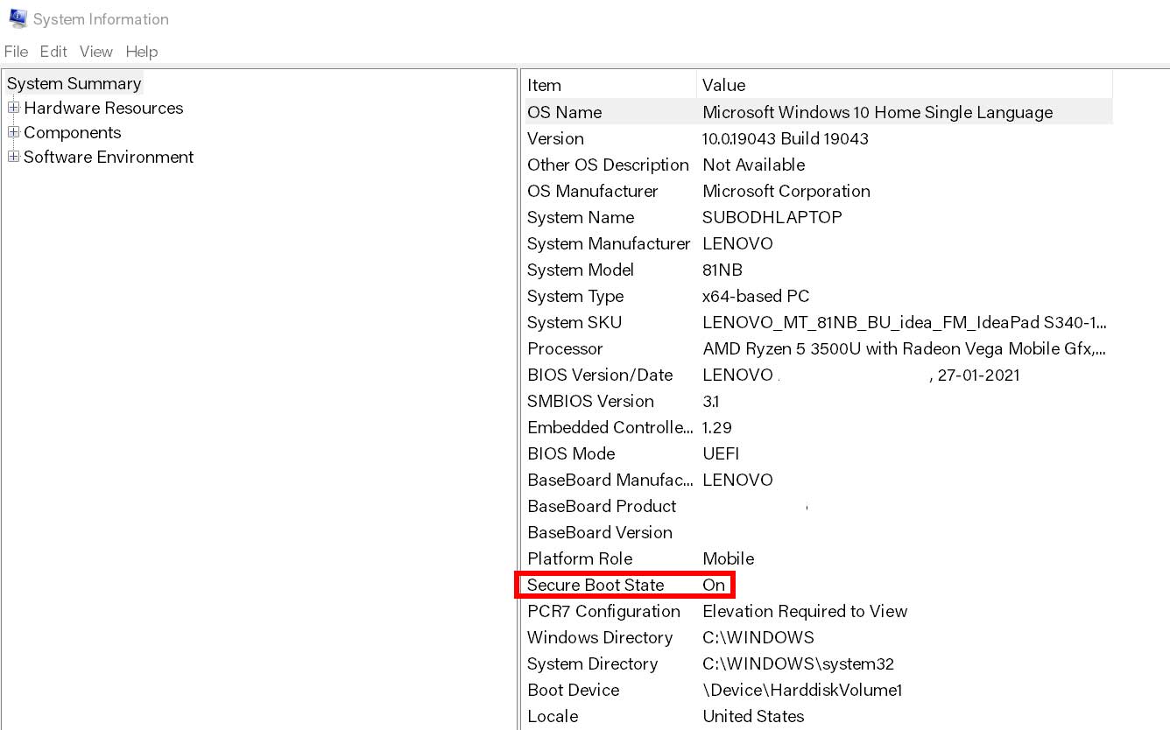Viewport: 1170px width, 730px height.
Task: Click value Microsoft Windows 10 Home Single Language
Action: (877, 112)
